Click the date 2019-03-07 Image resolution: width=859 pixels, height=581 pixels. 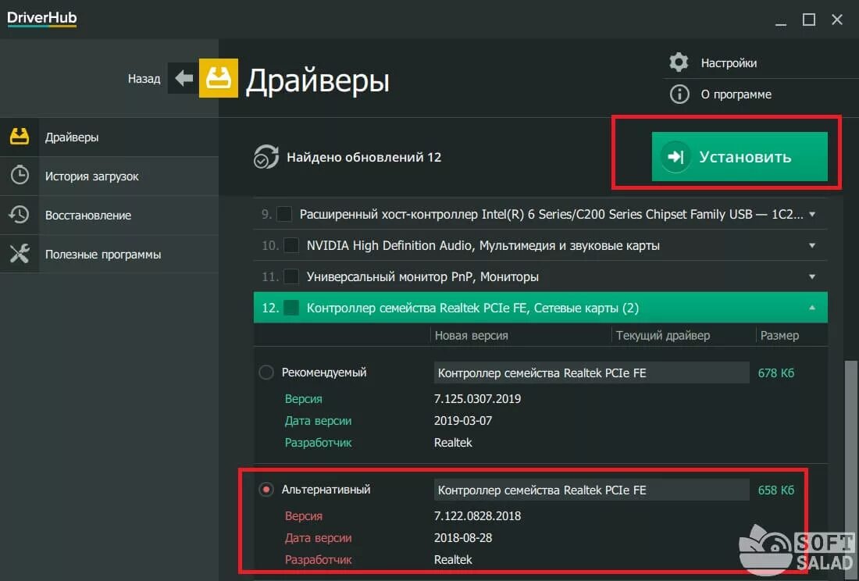click(x=463, y=421)
